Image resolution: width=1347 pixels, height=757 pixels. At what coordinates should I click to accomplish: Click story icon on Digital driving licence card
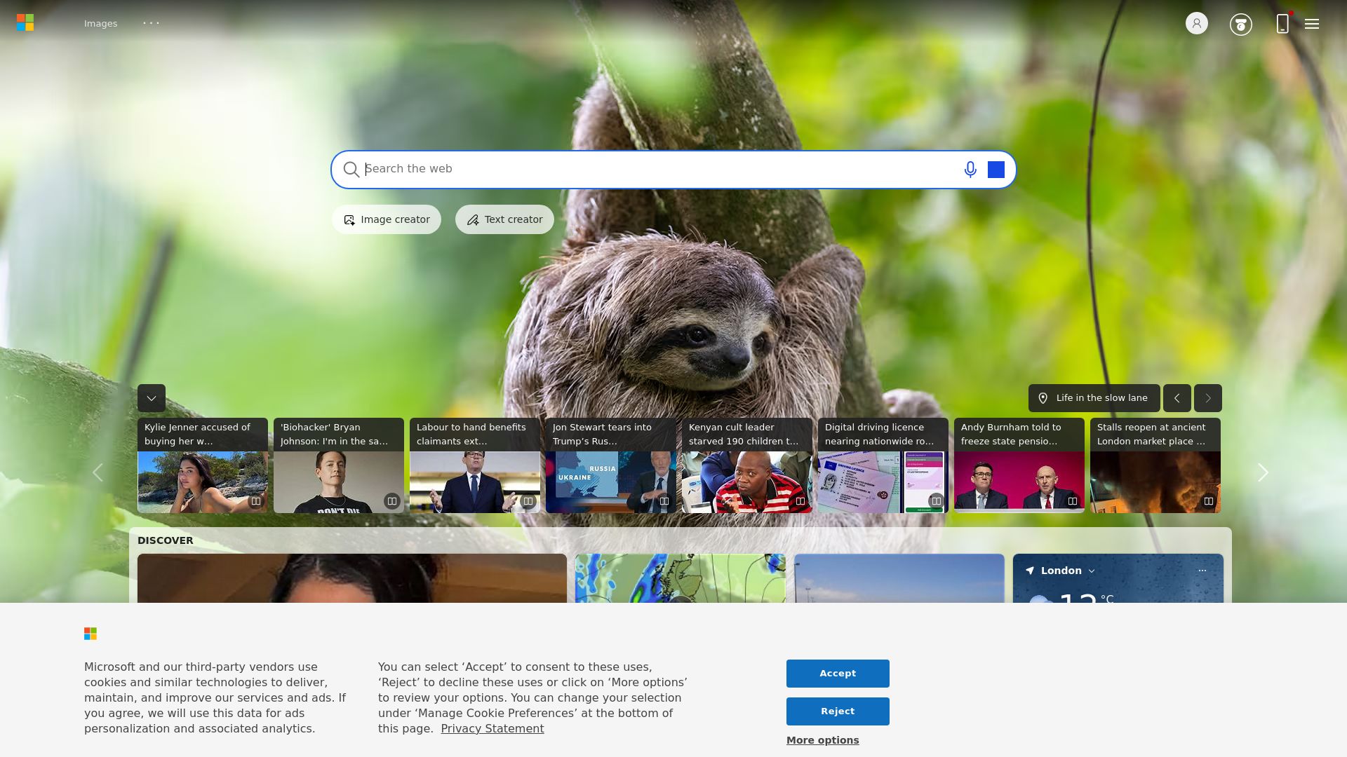pyautogui.click(x=937, y=501)
